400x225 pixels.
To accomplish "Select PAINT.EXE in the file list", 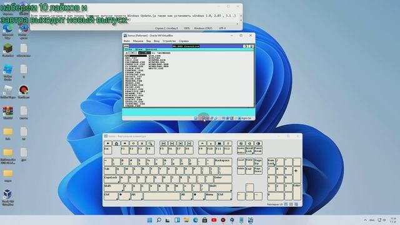I will [132, 87].
